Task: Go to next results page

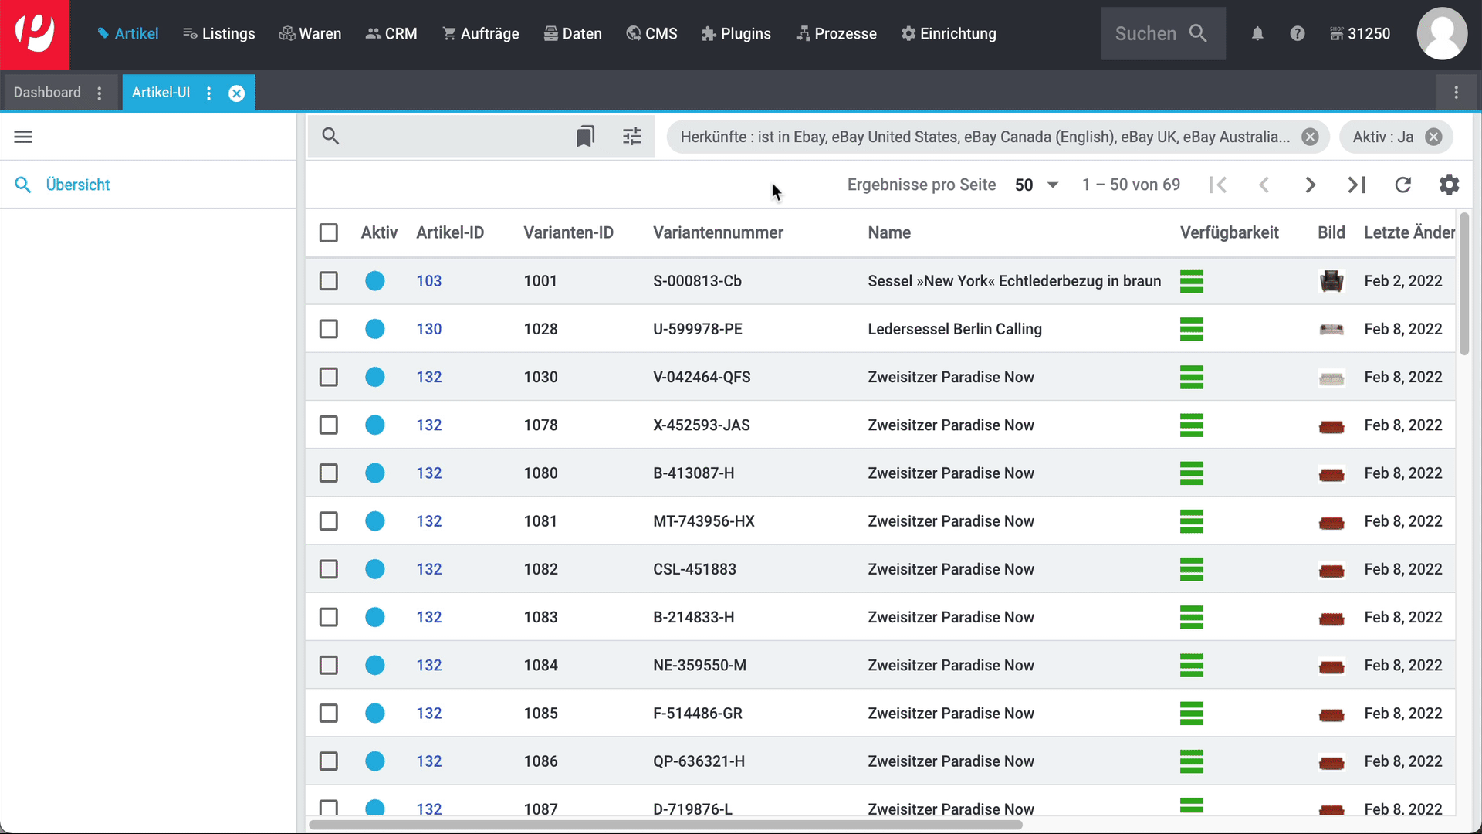Action: click(1310, 185)
